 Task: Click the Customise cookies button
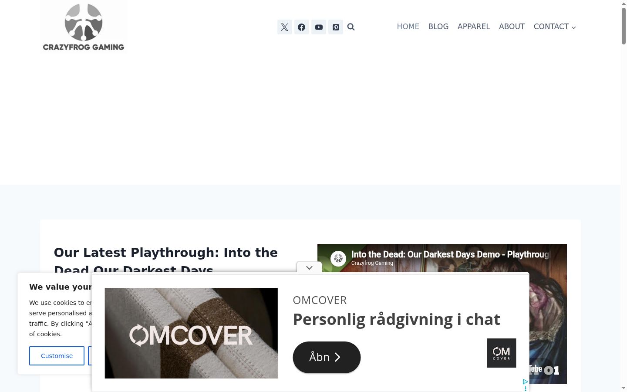(x=57, y=356)
